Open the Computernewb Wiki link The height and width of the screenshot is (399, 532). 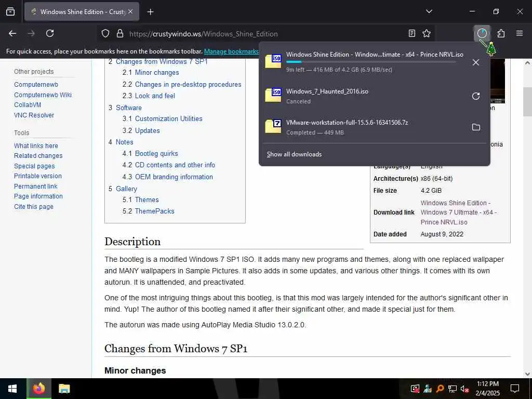[x=43, y=95]
